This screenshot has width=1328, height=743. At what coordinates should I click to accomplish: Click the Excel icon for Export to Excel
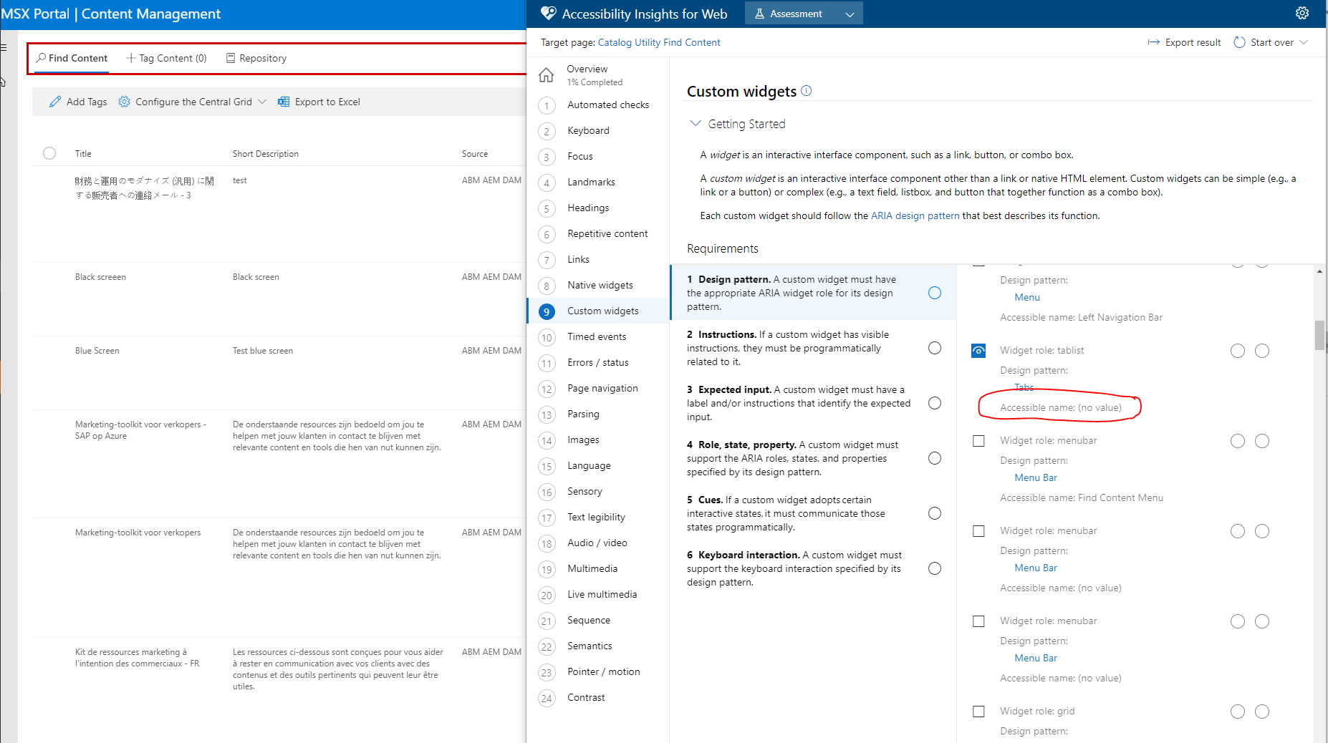click(284, 102)
